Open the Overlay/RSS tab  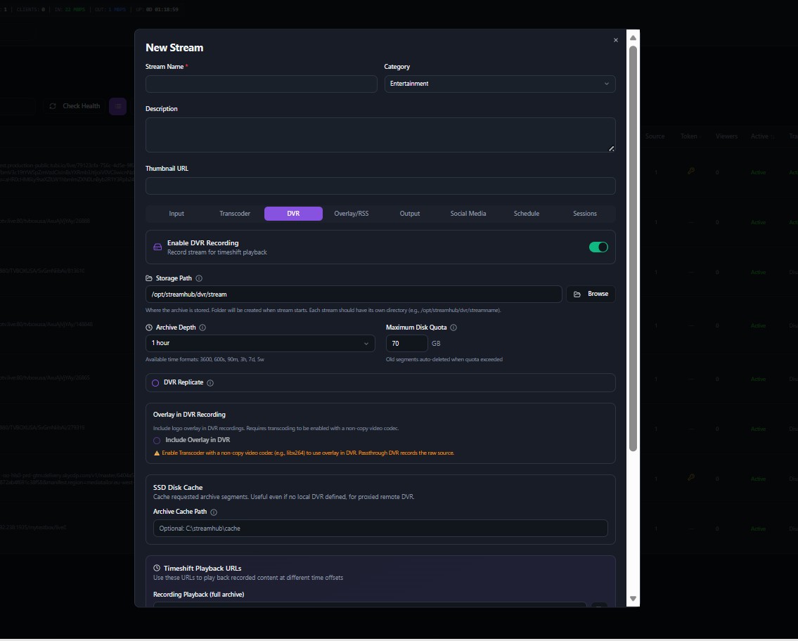pos(351,214)
